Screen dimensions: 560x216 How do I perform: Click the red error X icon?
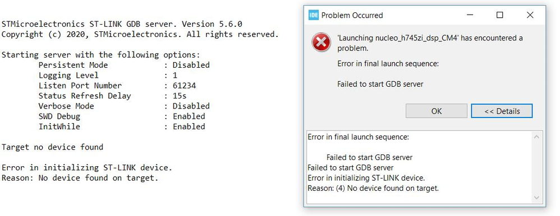point(321,43)
